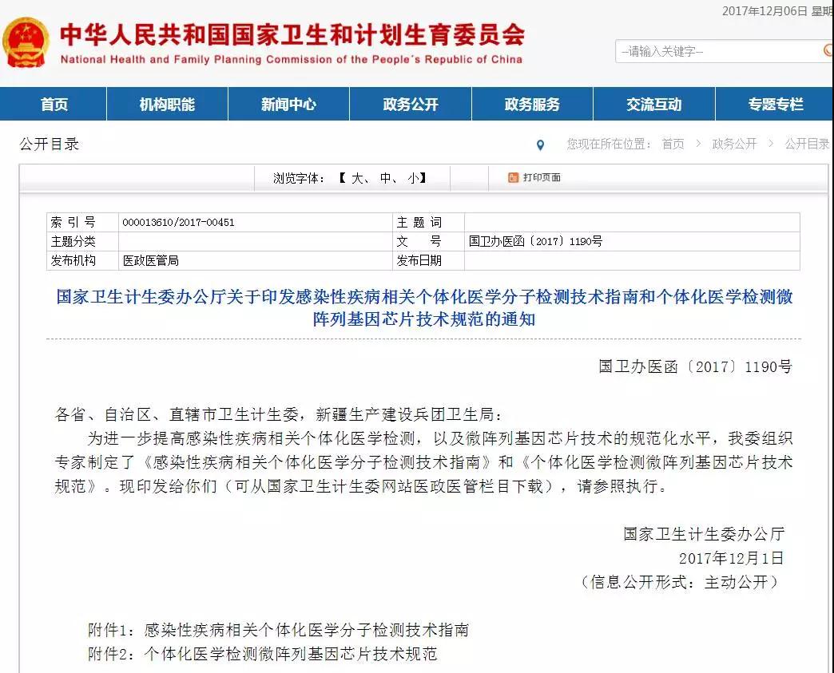Open the 机构职能 navigation tab
Viewport: 834px width, 673px height.
pyautogui.click(x=167, y=105)
